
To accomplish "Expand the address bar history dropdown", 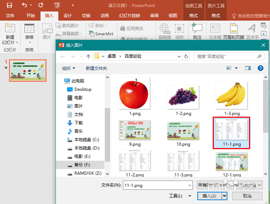I will point(179,57).
